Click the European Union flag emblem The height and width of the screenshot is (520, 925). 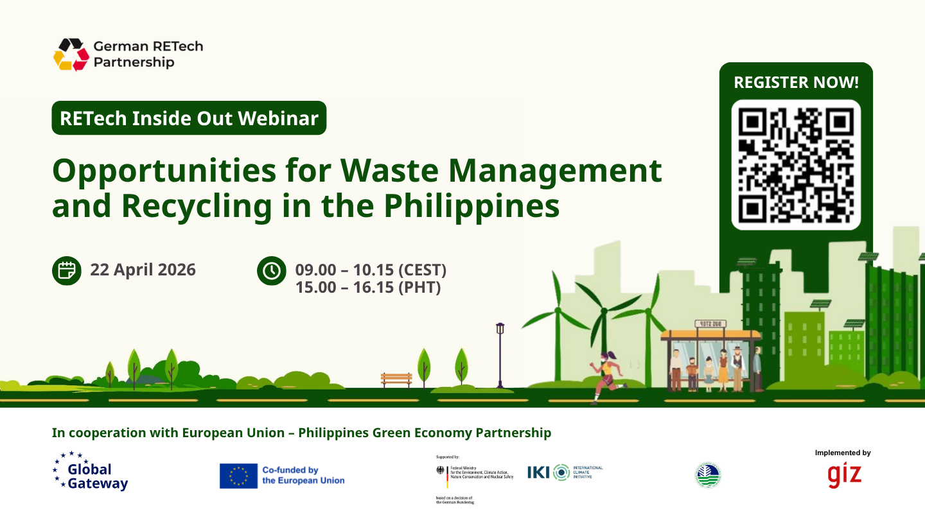(x=238, y=476)
